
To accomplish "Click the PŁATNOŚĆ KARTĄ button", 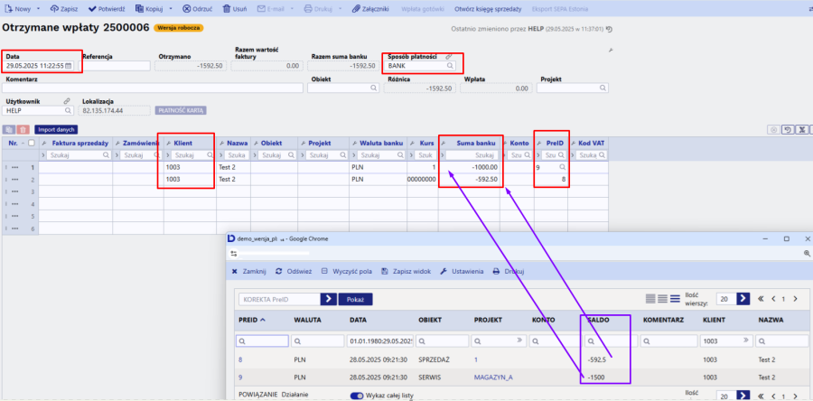I will click(x=181, y=110).
